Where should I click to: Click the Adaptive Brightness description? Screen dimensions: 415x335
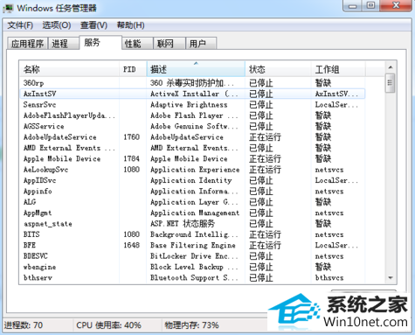(x=189, y=105)
